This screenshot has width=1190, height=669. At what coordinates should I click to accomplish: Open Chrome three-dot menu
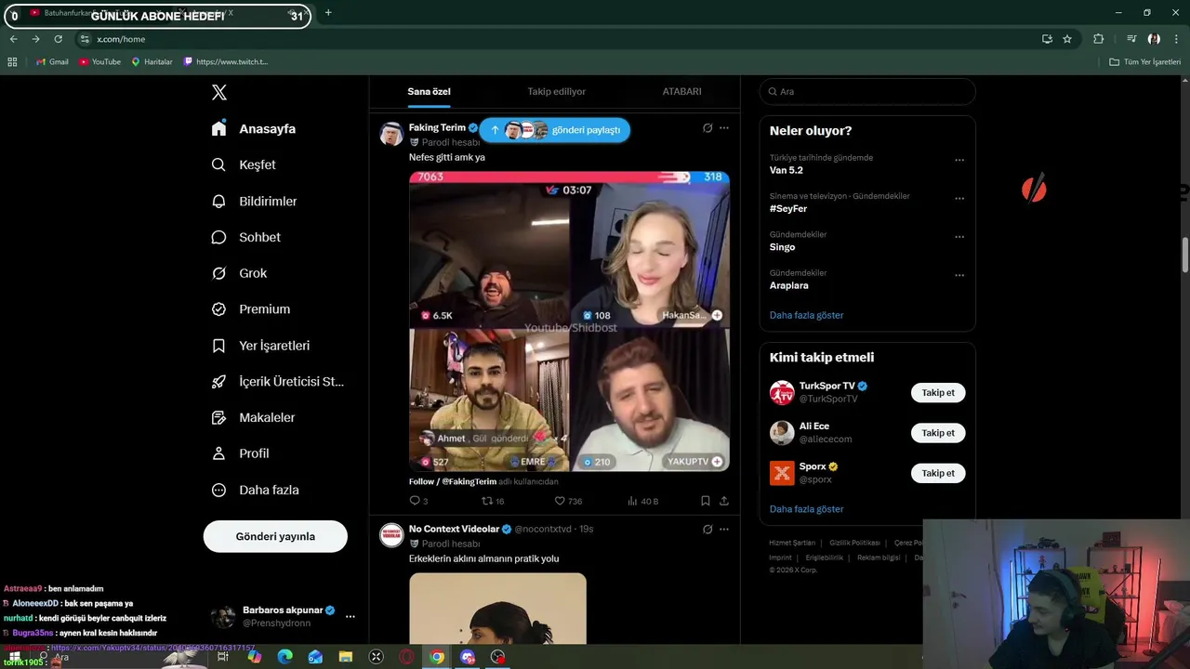(x=1177, y=39)
